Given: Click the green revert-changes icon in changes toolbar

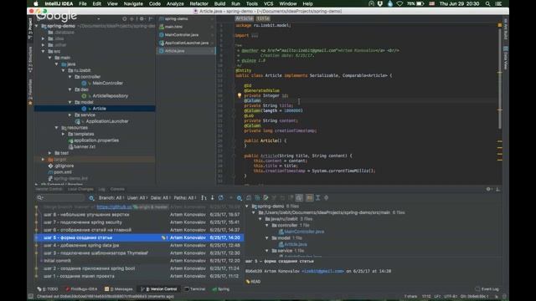Looking at the screenshot, I should [x=265, y=197].
